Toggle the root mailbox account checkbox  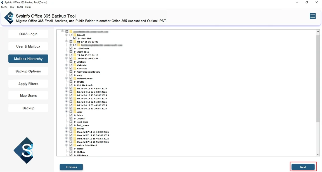(67, 31)
